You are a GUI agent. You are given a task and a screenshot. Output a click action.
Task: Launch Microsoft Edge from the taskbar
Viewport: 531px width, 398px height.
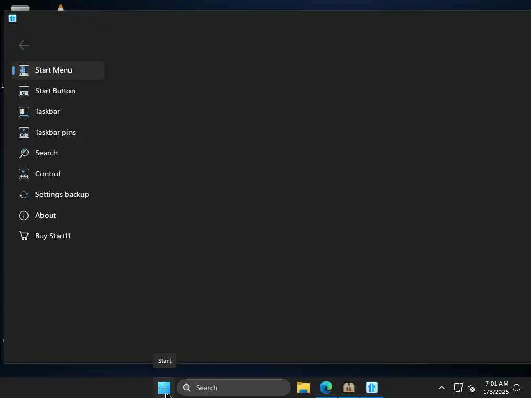[326, 388]
